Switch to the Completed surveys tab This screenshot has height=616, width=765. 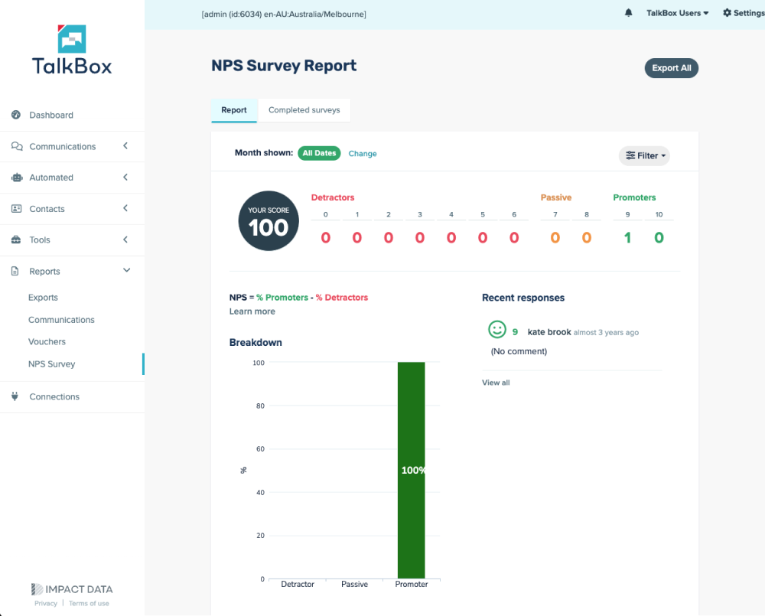pyautogui.click(x=304, y=110)
